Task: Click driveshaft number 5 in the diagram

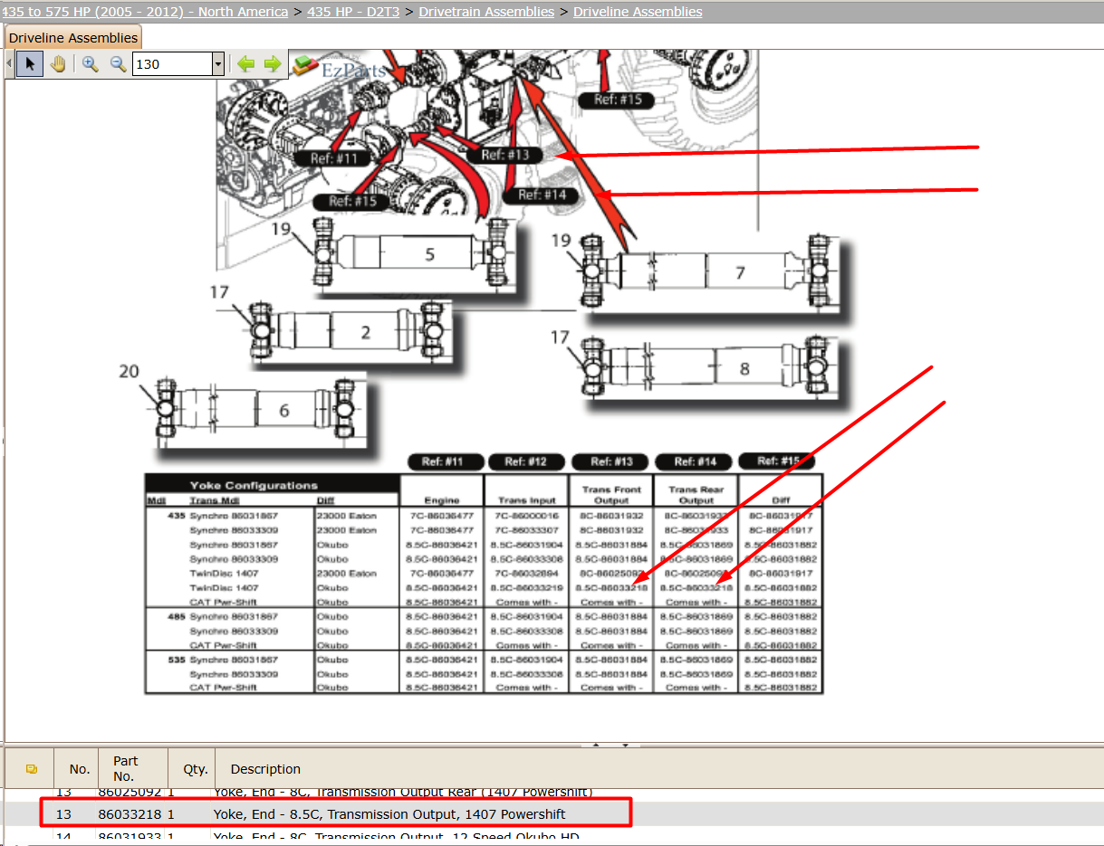Action: point(430,255)
